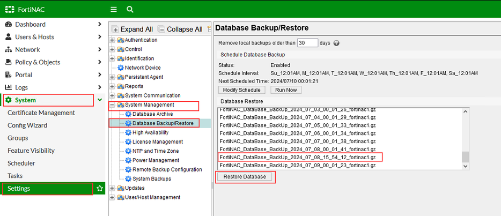Click the Run Now button
Screen dimensions: 501x216
[x=285, y=90]
